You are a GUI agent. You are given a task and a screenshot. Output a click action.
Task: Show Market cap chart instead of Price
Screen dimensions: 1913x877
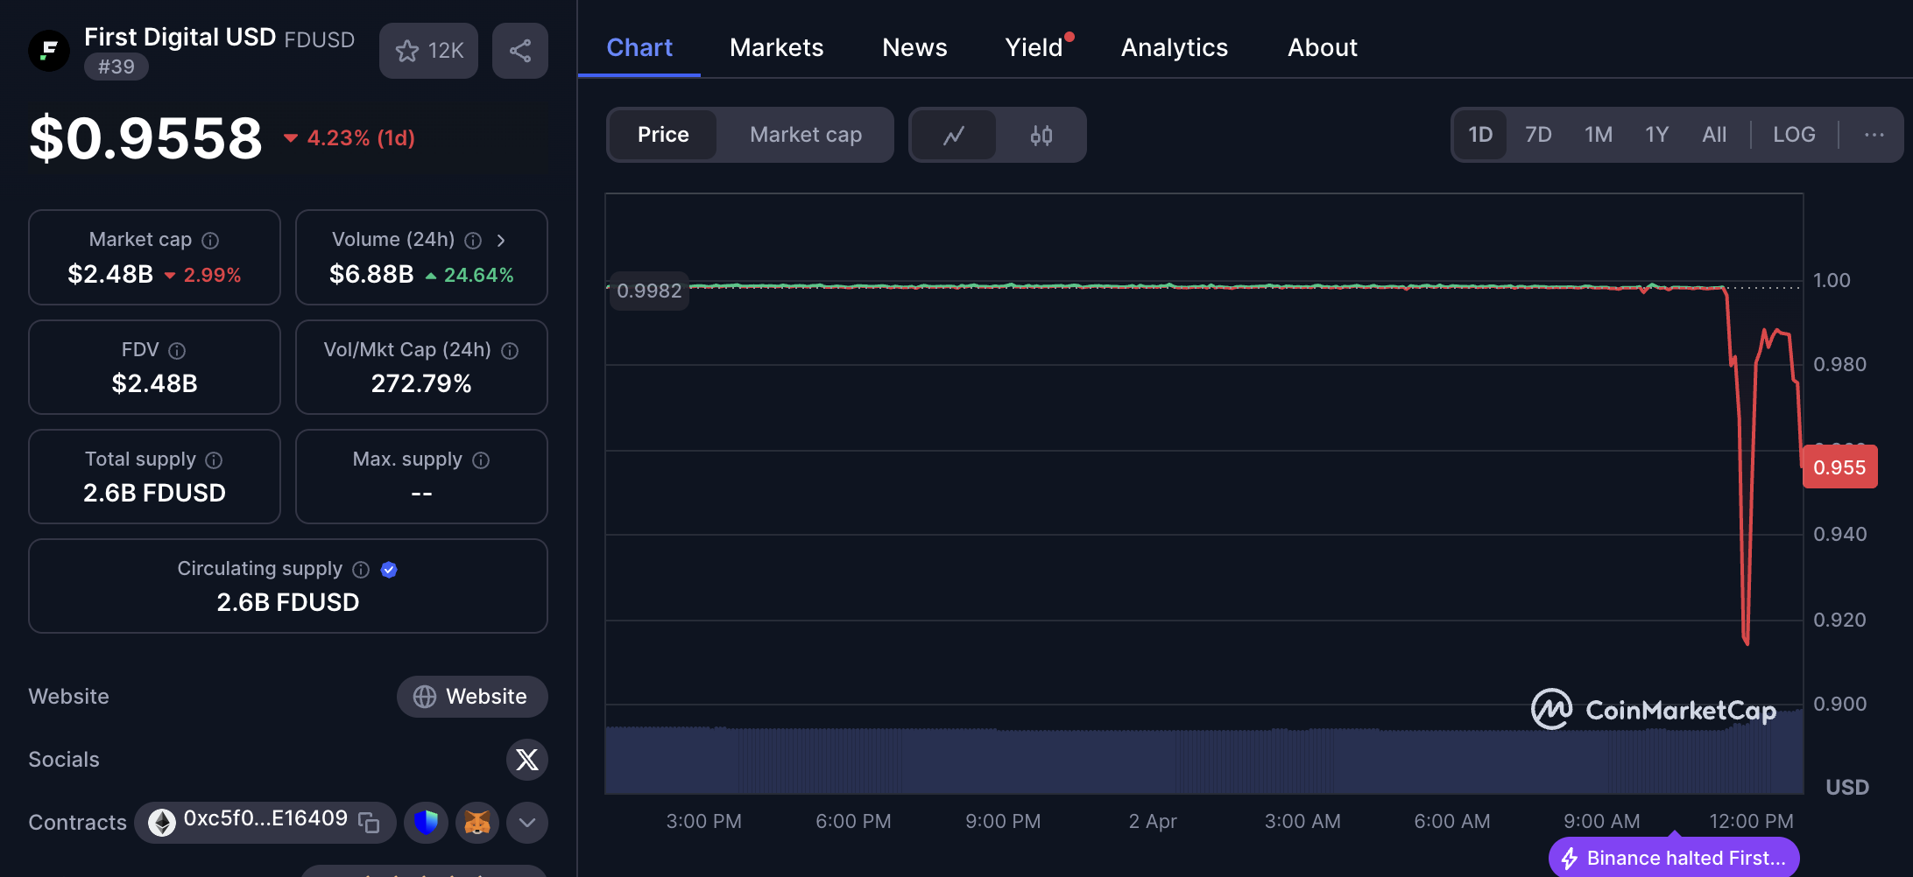805,135
